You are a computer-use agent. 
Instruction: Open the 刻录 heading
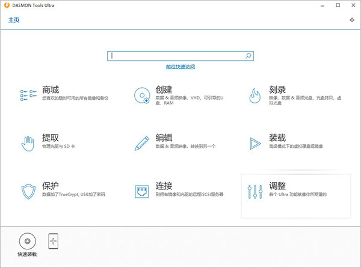(x=277, y=90)
